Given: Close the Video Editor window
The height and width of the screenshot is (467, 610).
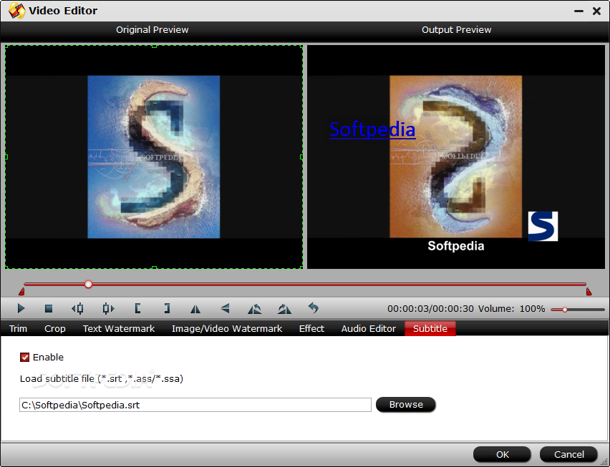Looking at the screenshot, I should click(x=596, y=11).
